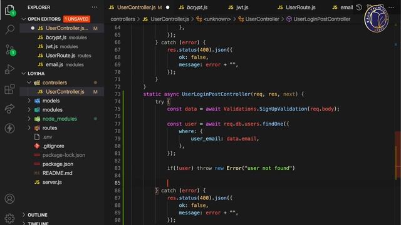401x225 pixels.
Task: Open Explorer views and more actions ellipsis
Action: click(95, 7)
